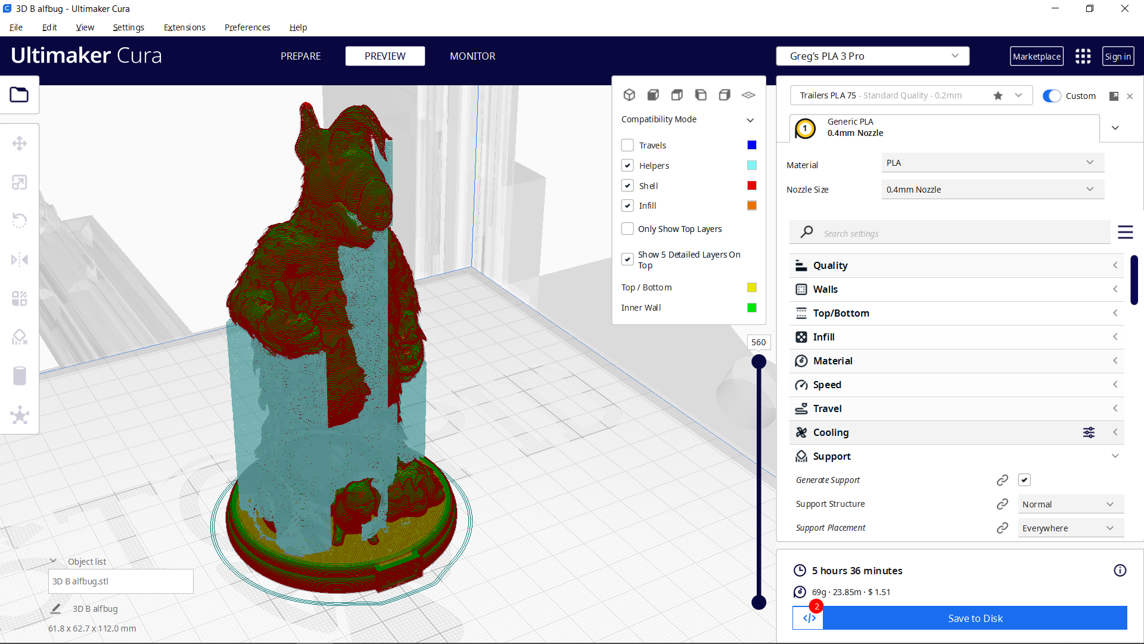Select the Scale tool
This screenshot has width=1144, height=644.
pyautogui.click(x=20, y=182)
